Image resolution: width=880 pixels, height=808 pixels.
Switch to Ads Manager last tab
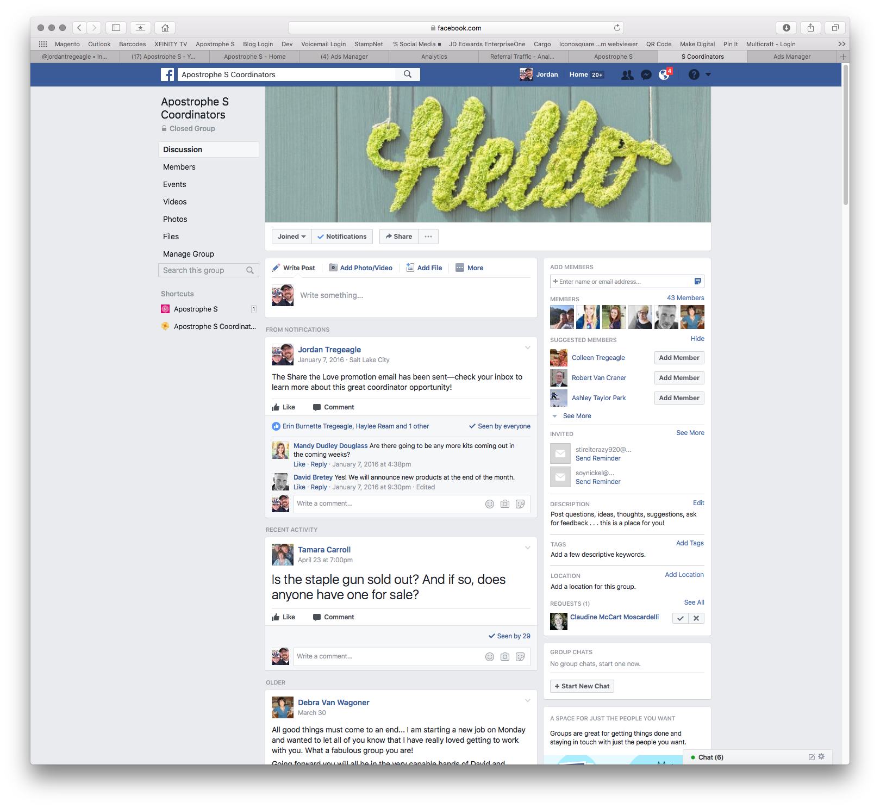(x=792, y=57)
